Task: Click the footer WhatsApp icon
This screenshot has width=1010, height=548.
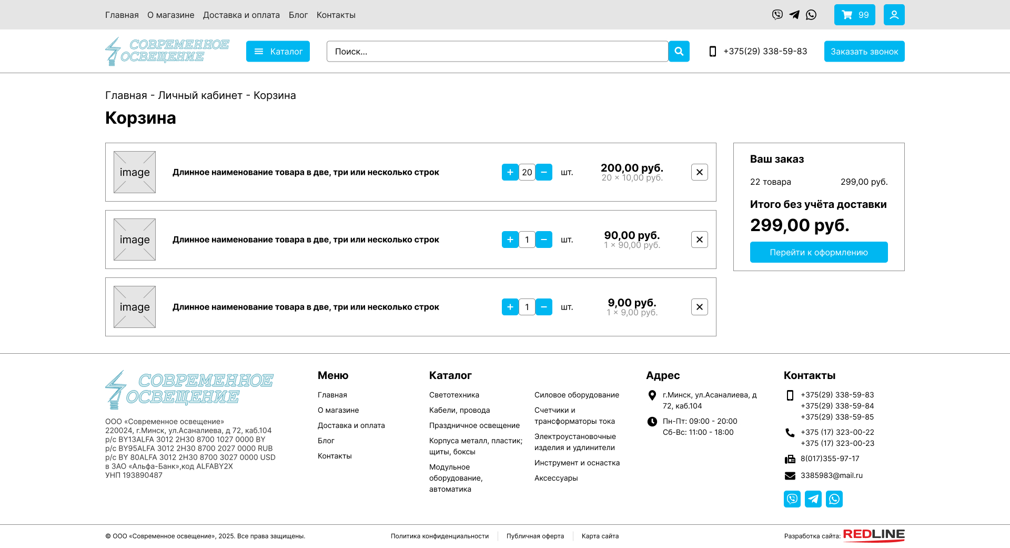Action: pyautogui.click(x=834, y=499)
